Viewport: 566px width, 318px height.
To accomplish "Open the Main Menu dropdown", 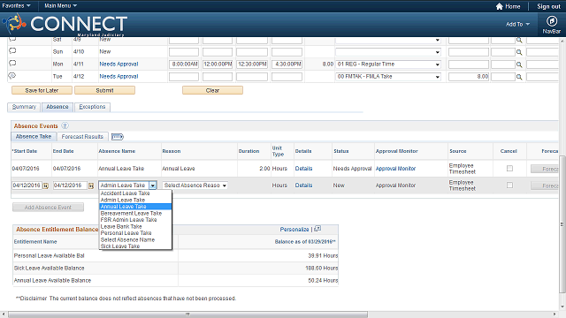I will [x=60, y=6].
